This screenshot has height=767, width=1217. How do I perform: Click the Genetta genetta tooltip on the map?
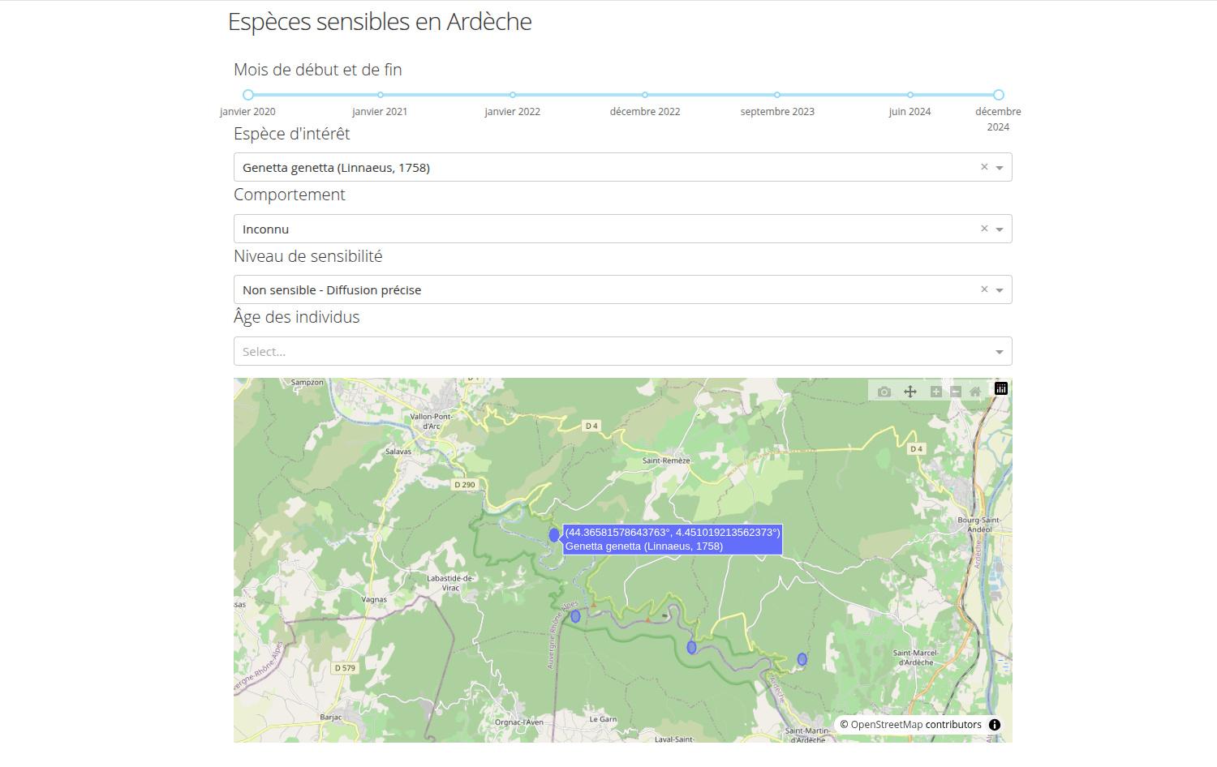click(x=672, y=538)
